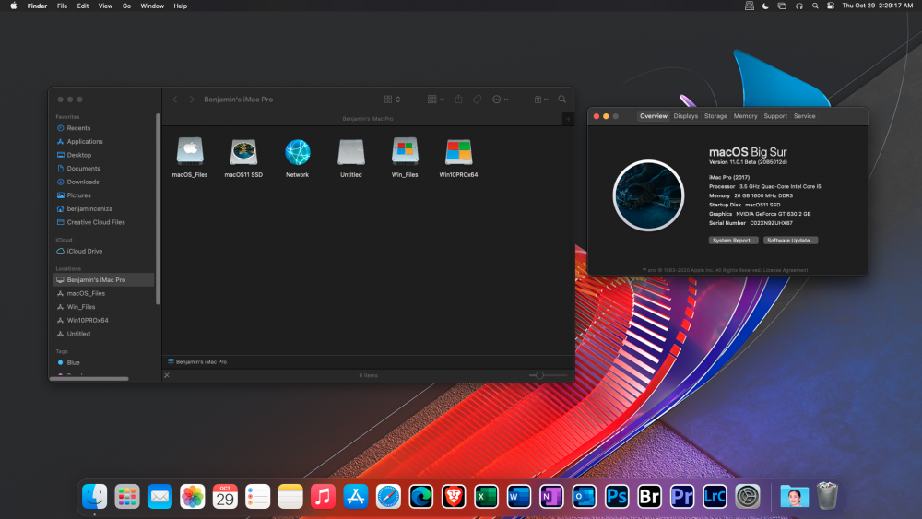Open the Win_Files drive icon
The image size is (922, 519).
(405, 152)
